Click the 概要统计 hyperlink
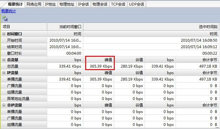Screen dimensions: 220x129 click(x=9, y=11)
